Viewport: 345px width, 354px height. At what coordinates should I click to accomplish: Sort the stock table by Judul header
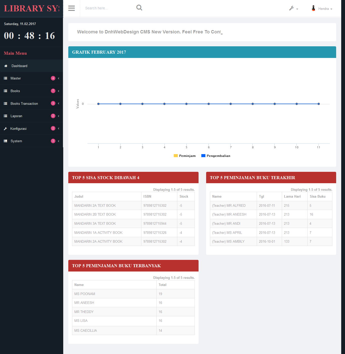coord(79,197)
